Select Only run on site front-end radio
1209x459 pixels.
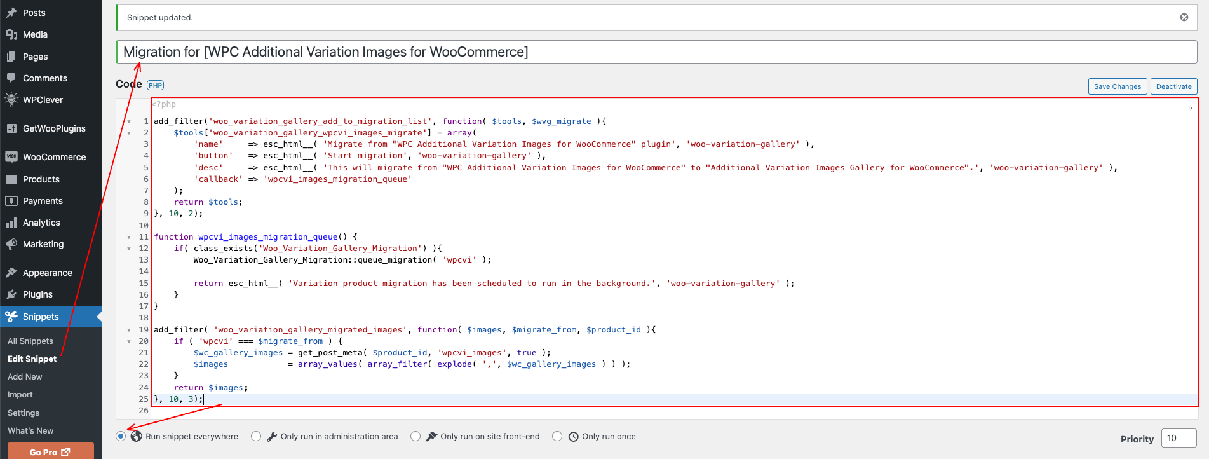coord(415,436)
